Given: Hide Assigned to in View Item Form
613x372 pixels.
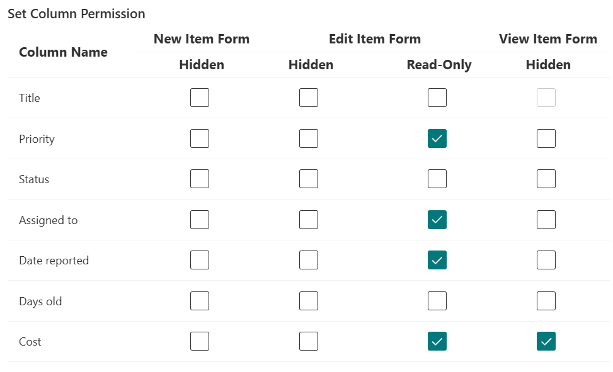Looking at the screenshot, I should (x=546, y=220).
